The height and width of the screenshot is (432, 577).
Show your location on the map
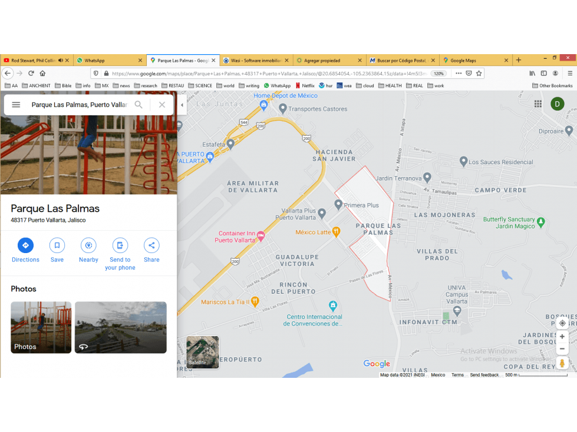tap(562, 323)
